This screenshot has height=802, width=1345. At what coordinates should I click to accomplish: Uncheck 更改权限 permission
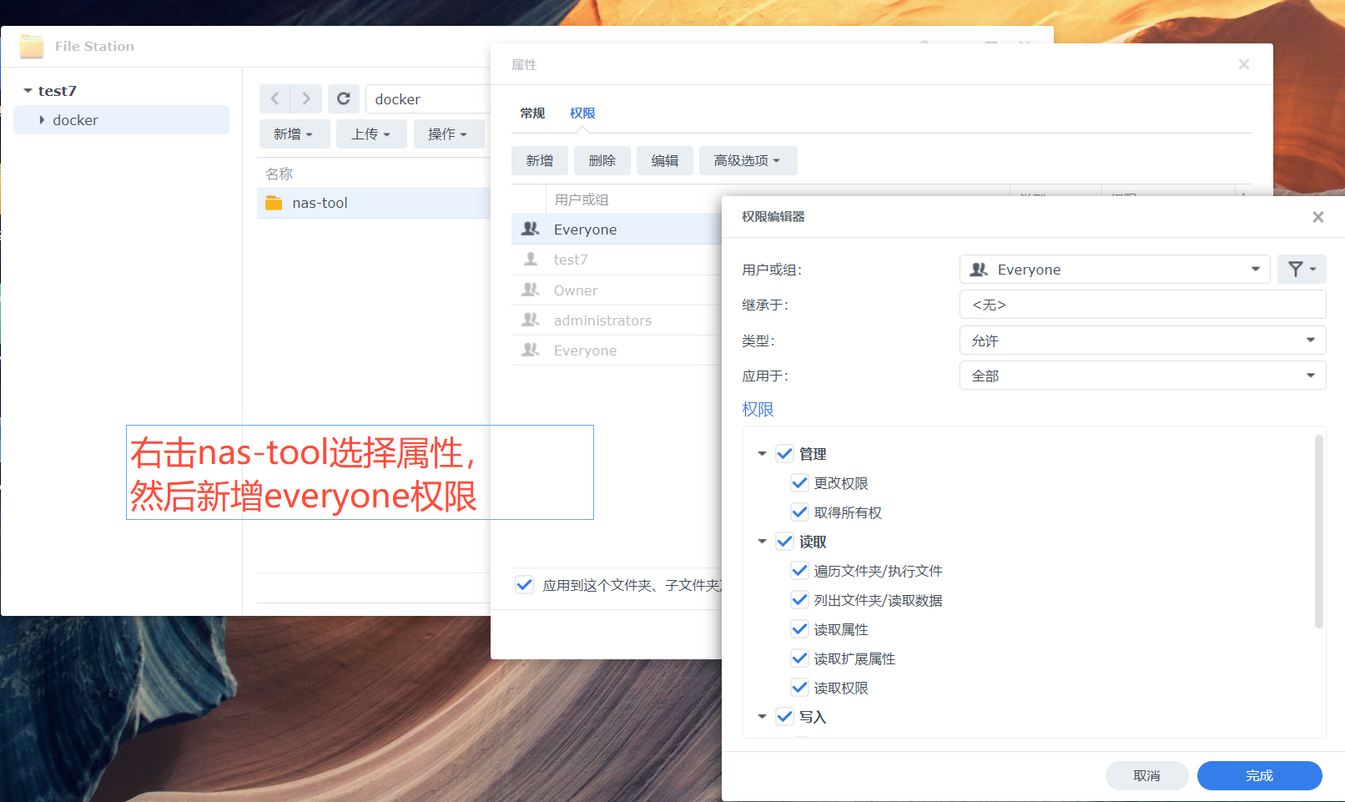tap(799, 482)
